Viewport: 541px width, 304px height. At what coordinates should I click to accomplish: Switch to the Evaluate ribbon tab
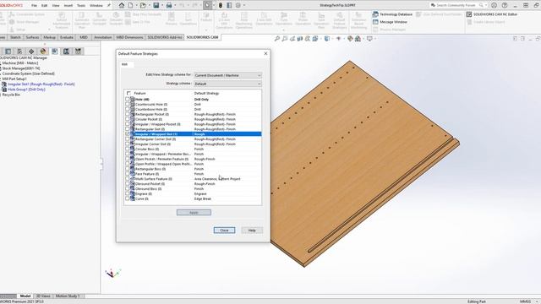click(x=67, y=37)
